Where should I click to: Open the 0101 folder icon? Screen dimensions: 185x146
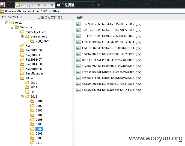tap(32, 101)
